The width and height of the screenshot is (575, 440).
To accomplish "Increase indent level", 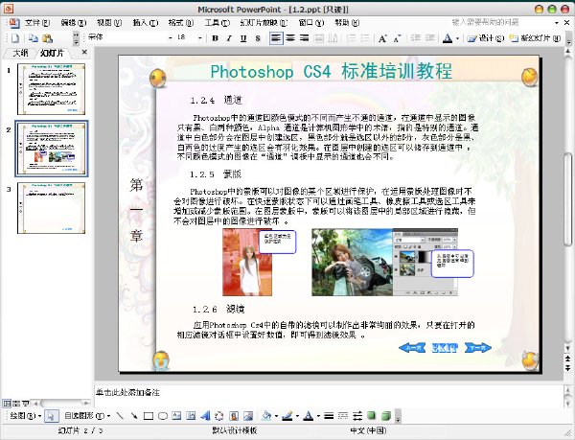I will 429,38.
